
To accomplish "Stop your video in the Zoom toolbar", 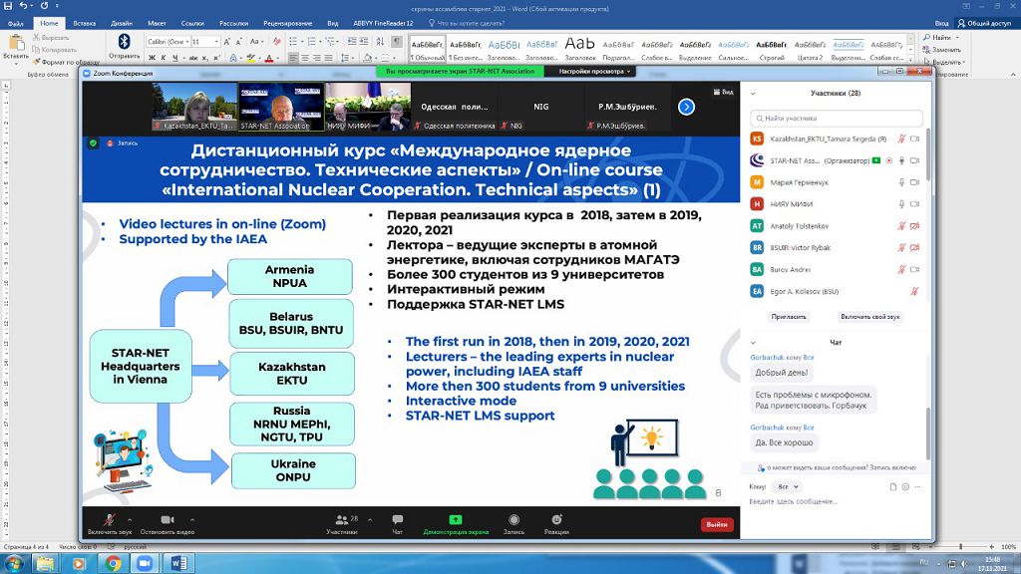I will 167,522.
